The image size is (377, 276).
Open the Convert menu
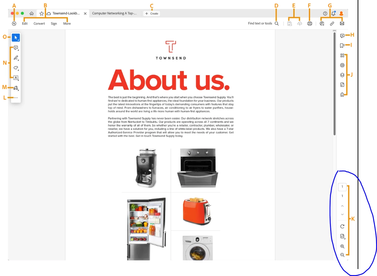pos(39,24)
